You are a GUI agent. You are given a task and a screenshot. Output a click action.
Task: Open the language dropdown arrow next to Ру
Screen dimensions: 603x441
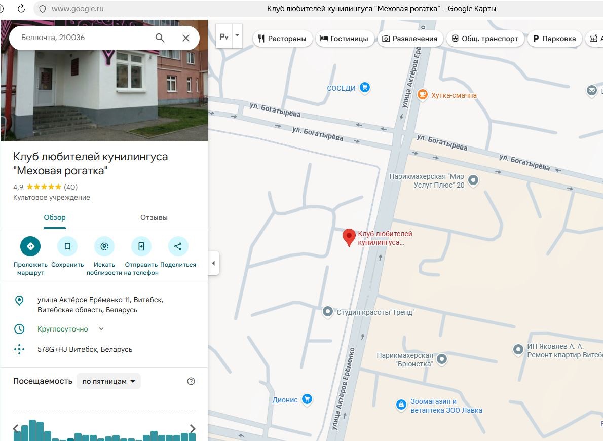237,35
